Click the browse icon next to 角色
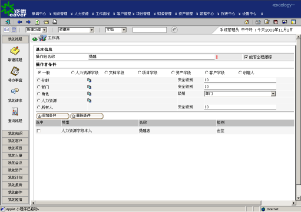Image resolution: width=301 pixels, height=212 pixels. [89, 94]
